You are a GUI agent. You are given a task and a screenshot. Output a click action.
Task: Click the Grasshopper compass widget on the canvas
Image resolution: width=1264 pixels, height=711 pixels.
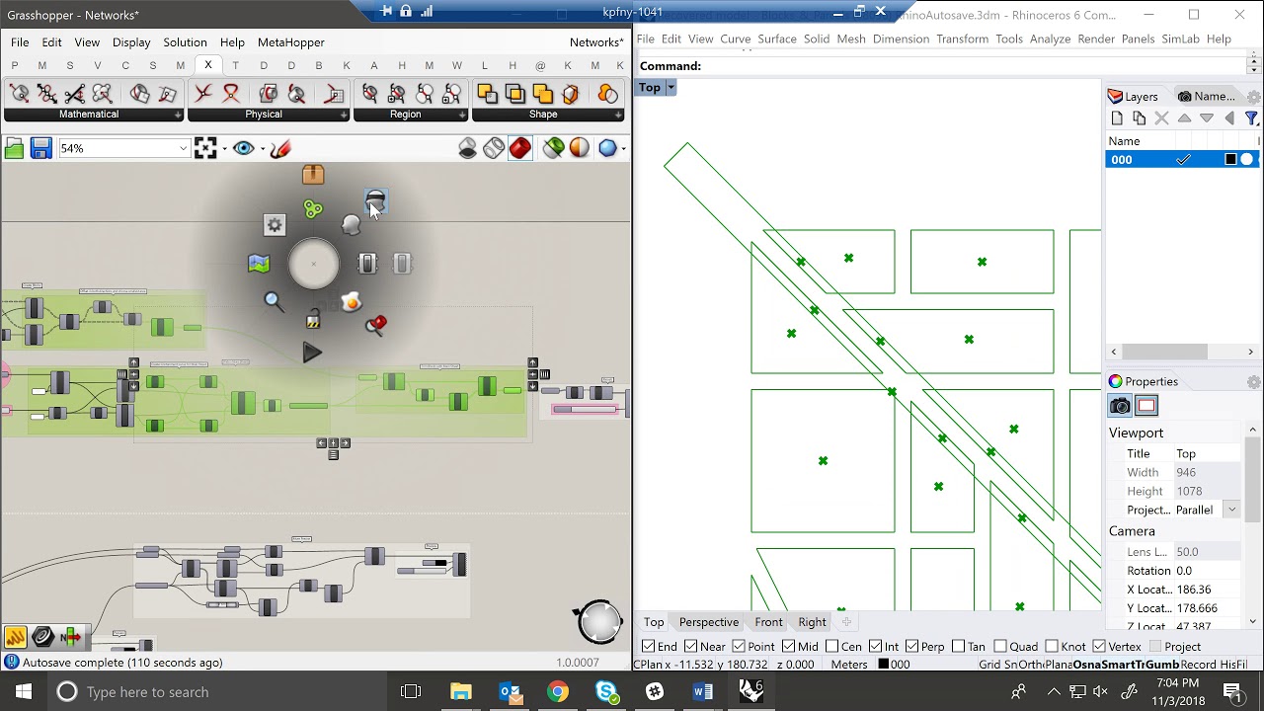tap(598, 622)
